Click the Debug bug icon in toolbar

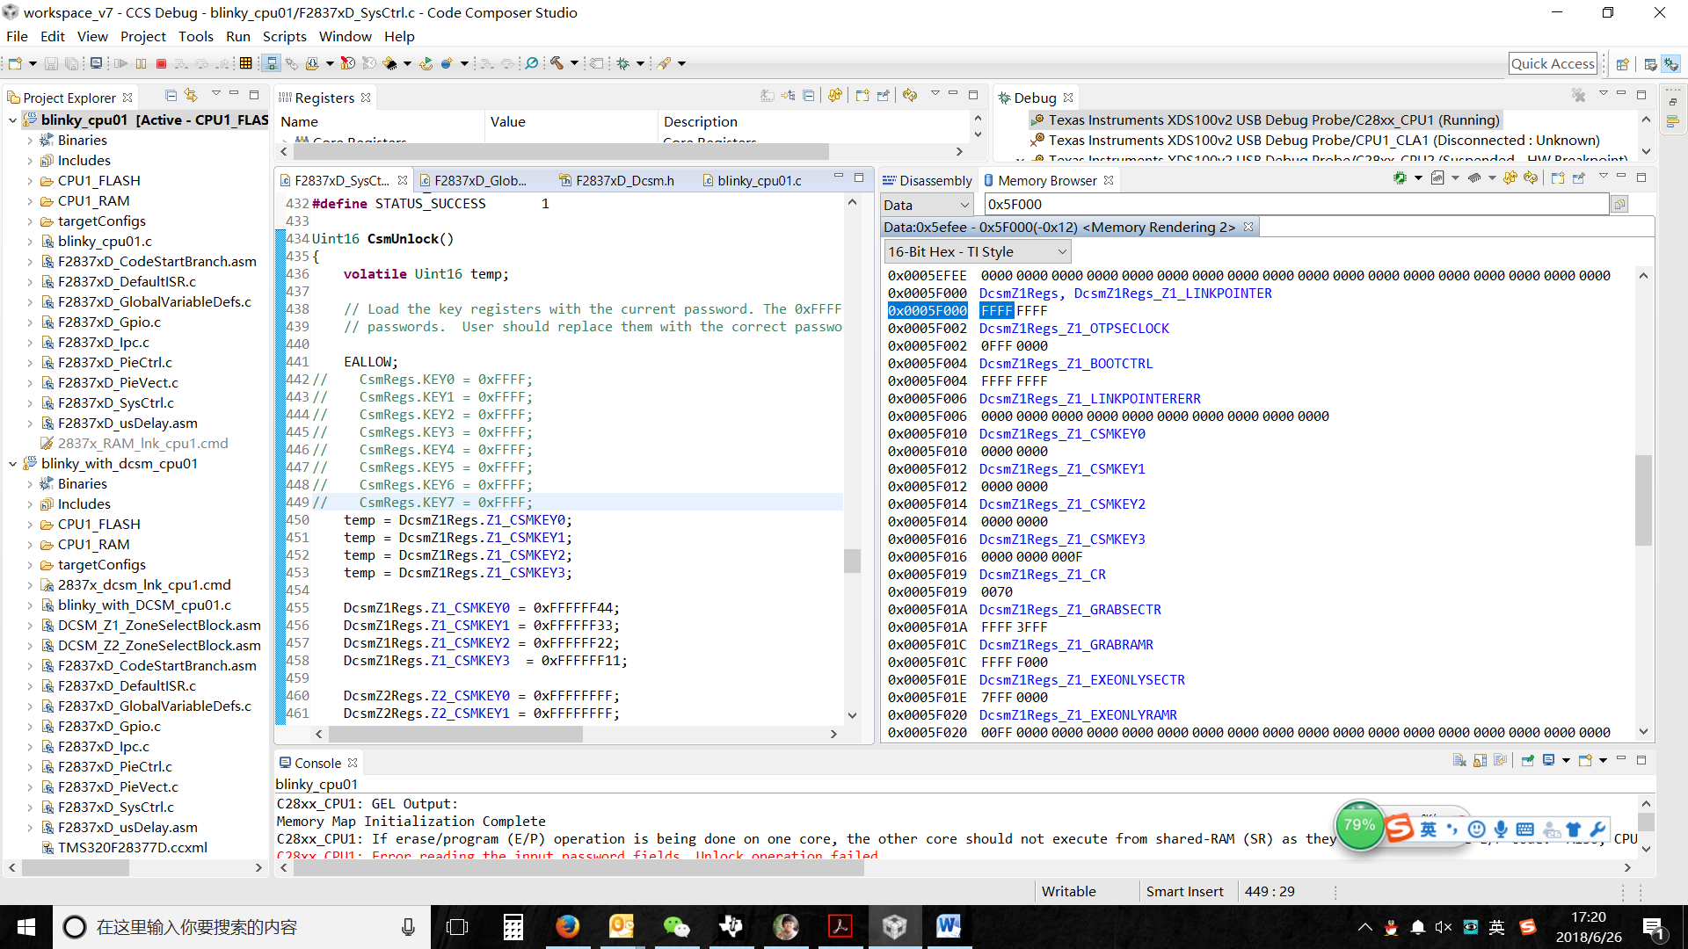[623, 63]
